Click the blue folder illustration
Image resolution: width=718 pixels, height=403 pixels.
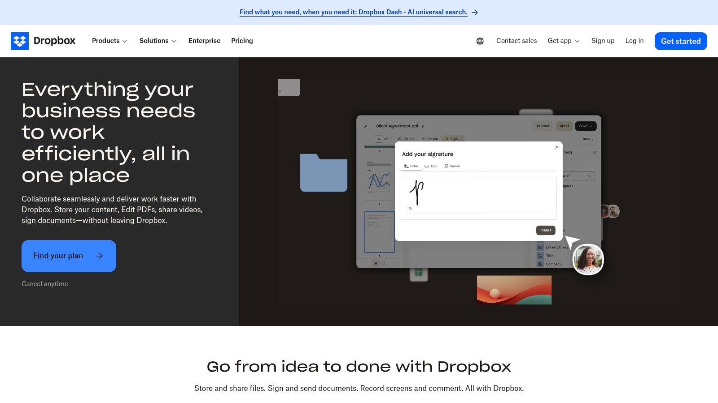click(x=324, y=173)
